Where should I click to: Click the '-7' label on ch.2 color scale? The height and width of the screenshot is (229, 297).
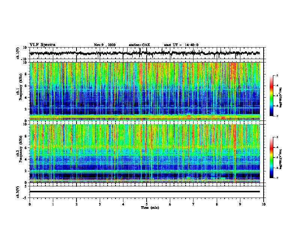276,178
